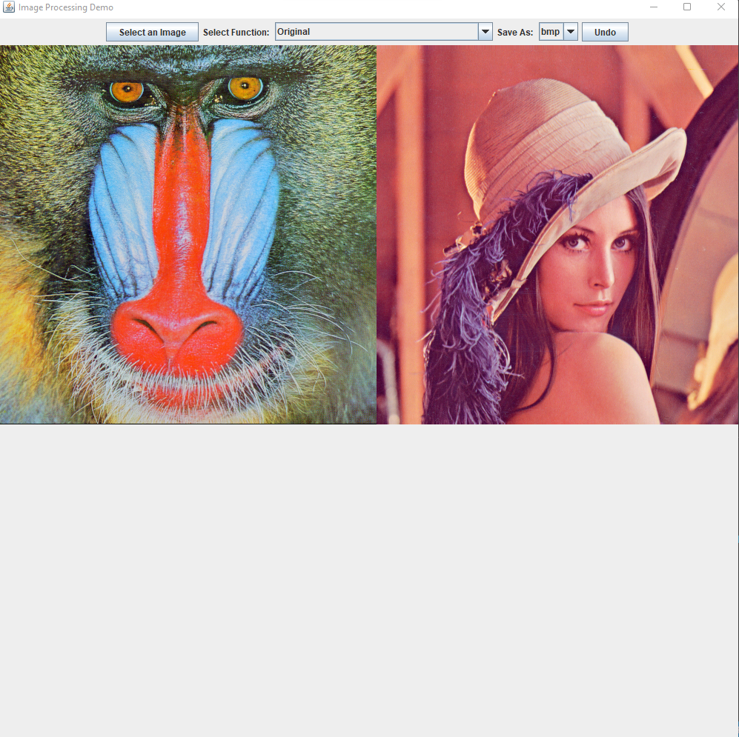Click the Save As: label

click(515, 32)
